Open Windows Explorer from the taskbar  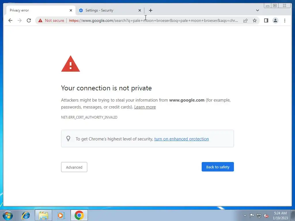(44, 215)
